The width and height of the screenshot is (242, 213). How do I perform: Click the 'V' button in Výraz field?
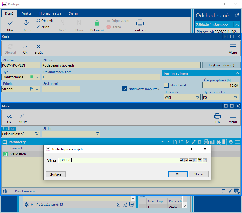pyautogui.click(x=200, y=160)
